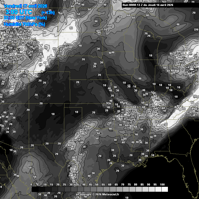Click the '65' label above the color scale
The width and height of the screenshot is (199, 199).
pyautogui.click(x=116, y=184)
